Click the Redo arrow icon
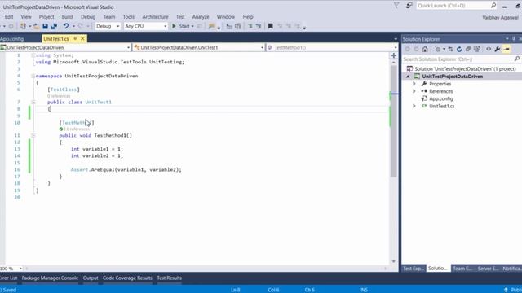The width and height of the screenshot is (522, 293). (x=80, y=26)
